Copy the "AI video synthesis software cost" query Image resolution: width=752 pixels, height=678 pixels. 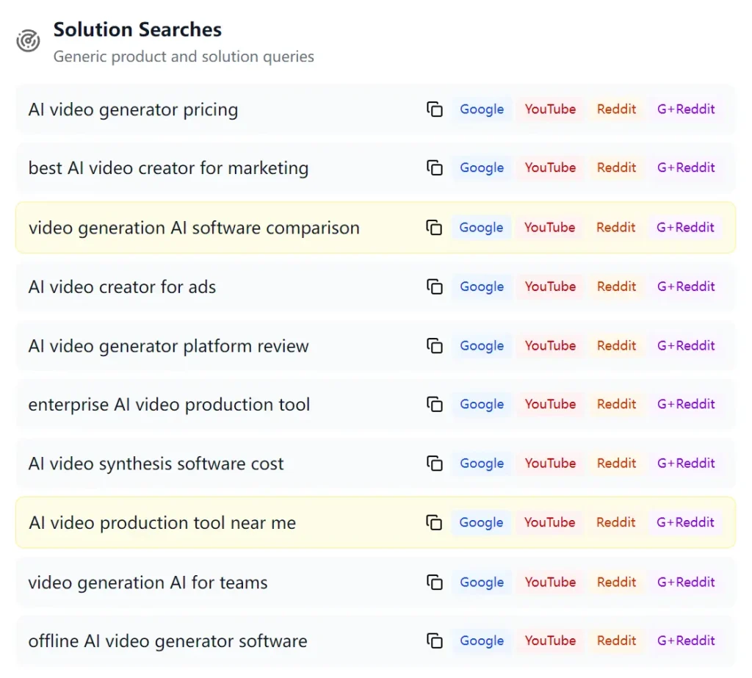pyautogui.click(x=435, y=463)
